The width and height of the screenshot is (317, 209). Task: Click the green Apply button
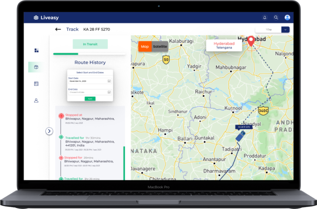pos(90,99)
